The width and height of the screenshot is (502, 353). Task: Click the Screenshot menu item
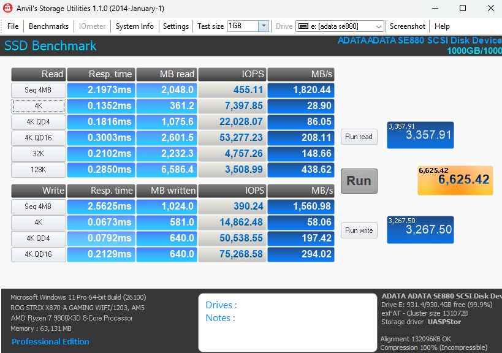coord(408,26)
